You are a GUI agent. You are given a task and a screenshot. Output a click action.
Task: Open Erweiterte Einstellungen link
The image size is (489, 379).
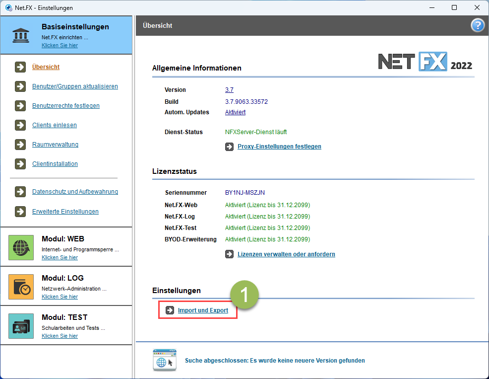tap(65, 212)
